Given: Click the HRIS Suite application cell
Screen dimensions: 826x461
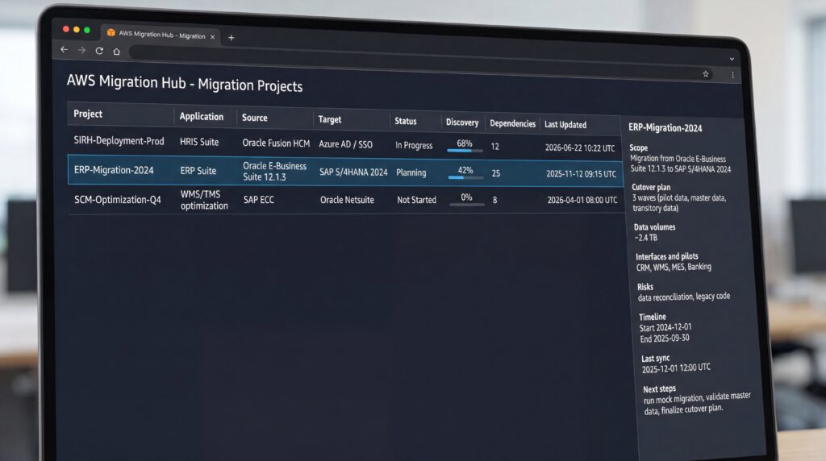Looking at the screenshot, I should point(199,142).
